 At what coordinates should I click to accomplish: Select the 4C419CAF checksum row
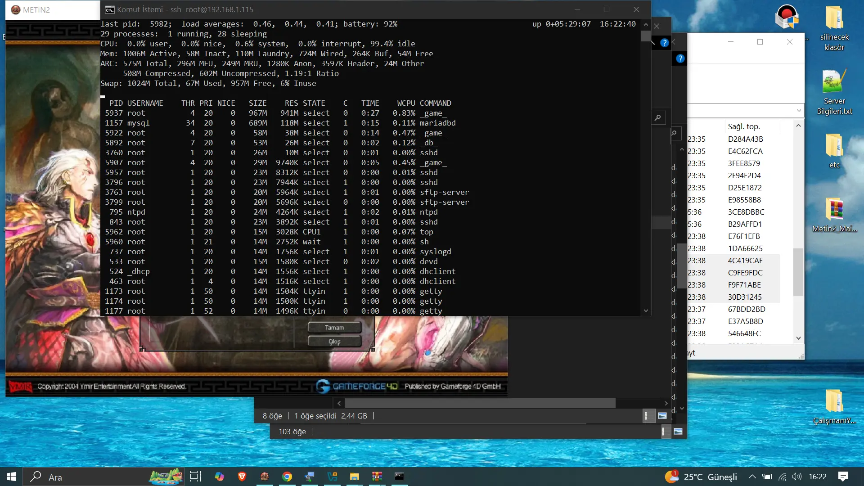745,261
